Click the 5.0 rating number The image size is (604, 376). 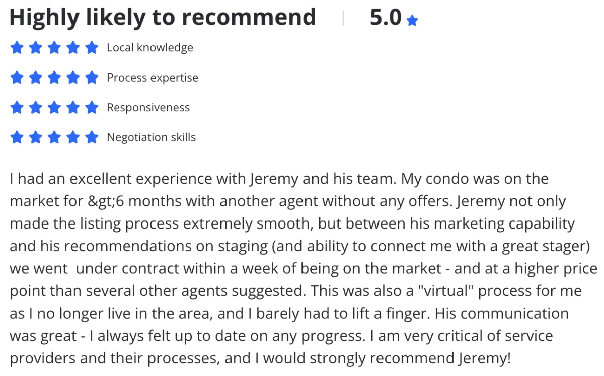pyautogui.click(x=386, y=18)
